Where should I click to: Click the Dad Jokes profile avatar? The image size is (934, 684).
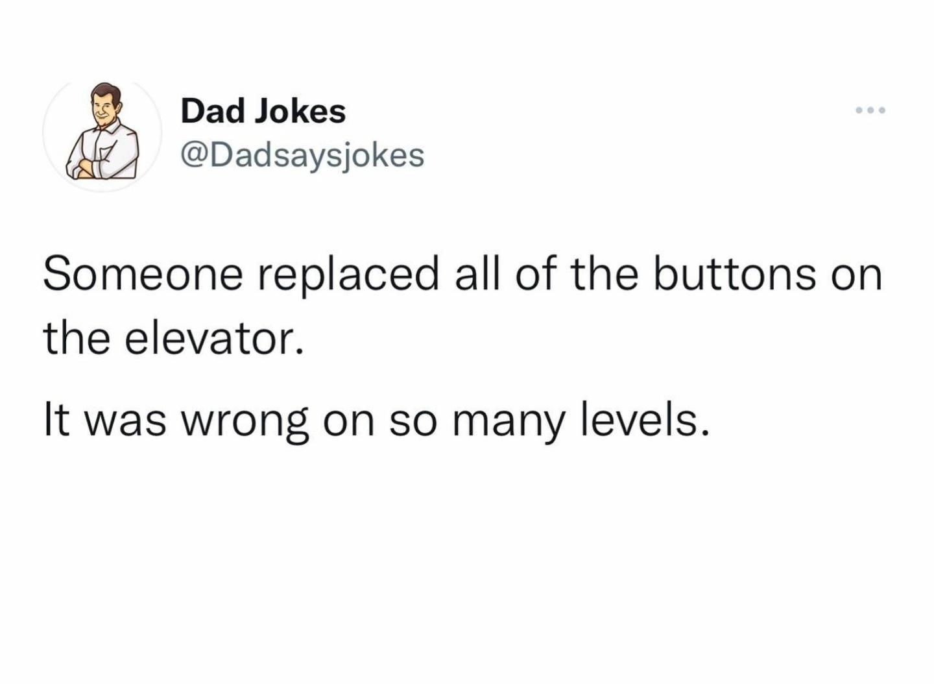point(102,132)
